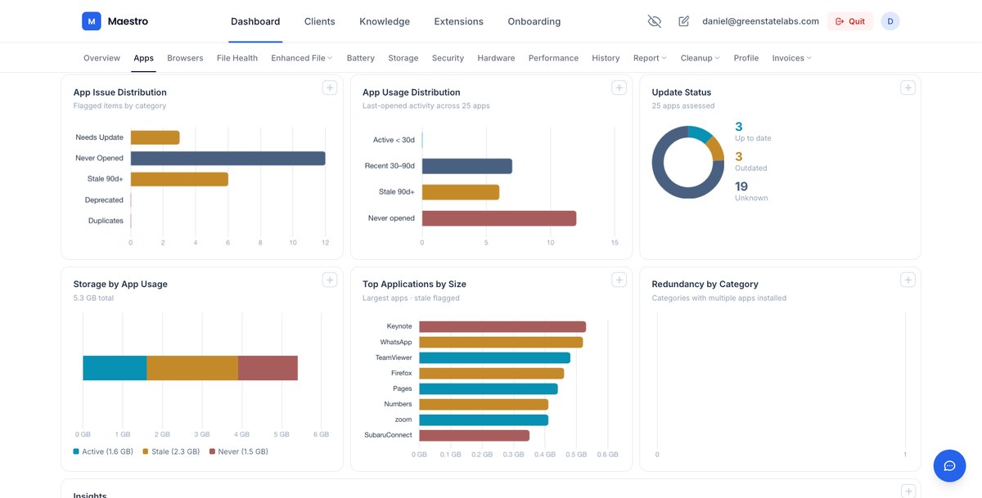Open the Browsers sub-tab

pos(185,58)
